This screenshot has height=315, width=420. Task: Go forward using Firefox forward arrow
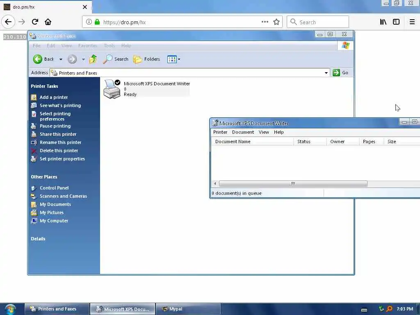point(22,22)
